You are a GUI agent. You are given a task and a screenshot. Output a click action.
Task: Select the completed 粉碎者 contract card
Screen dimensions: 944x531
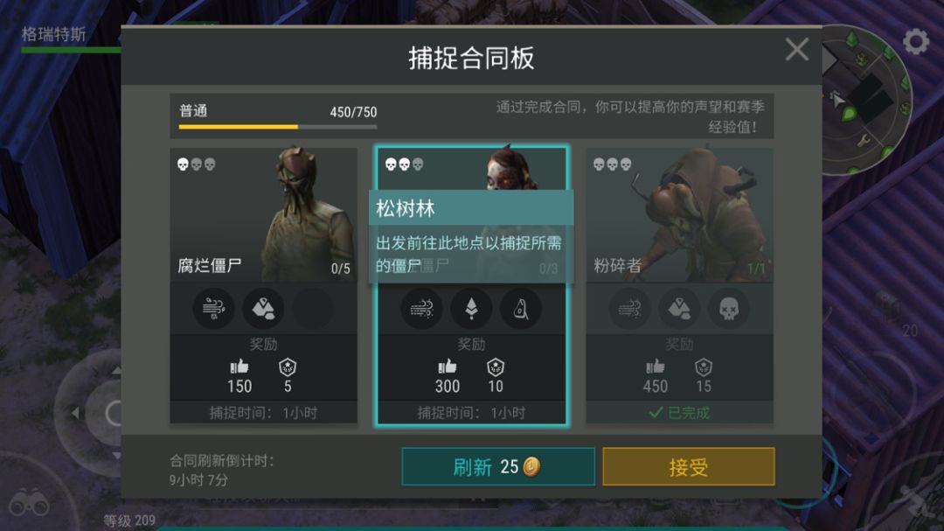click(x=679, y=285)
